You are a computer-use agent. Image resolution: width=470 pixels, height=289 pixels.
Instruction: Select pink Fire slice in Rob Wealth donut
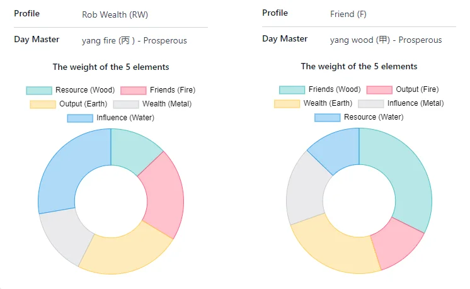(x=163, y=193)
